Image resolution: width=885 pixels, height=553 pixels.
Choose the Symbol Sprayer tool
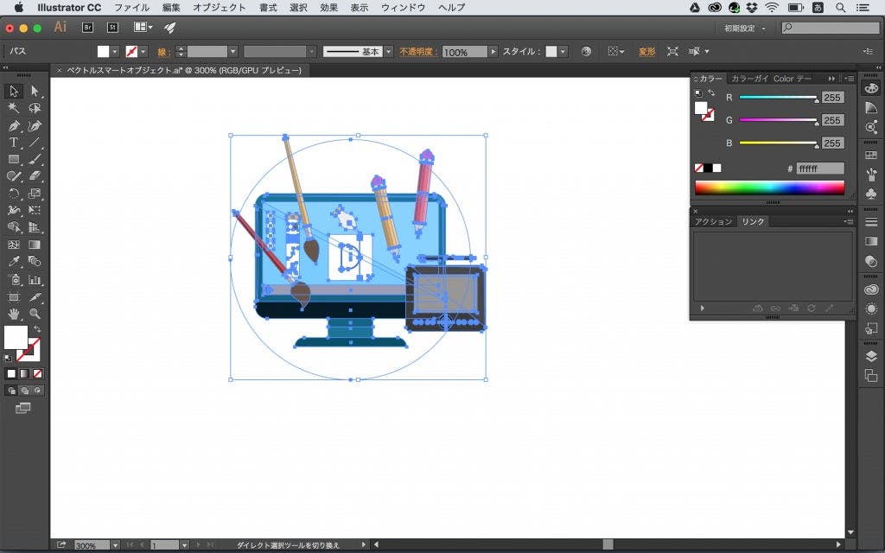(14, 279)
